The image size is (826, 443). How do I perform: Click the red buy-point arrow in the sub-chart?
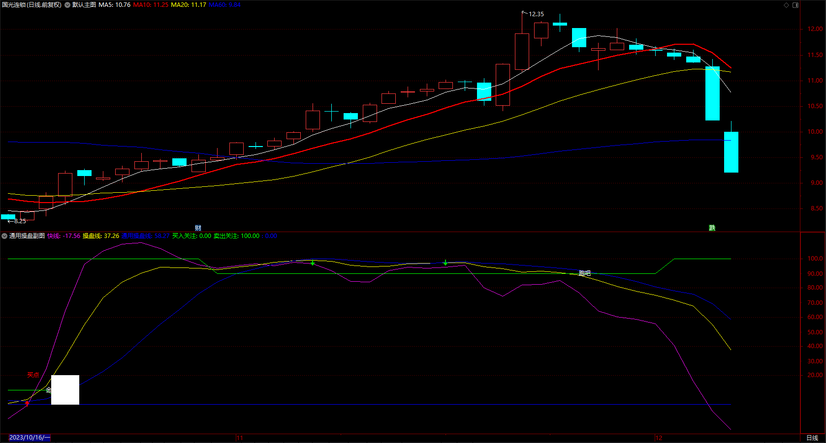[27, 403]
